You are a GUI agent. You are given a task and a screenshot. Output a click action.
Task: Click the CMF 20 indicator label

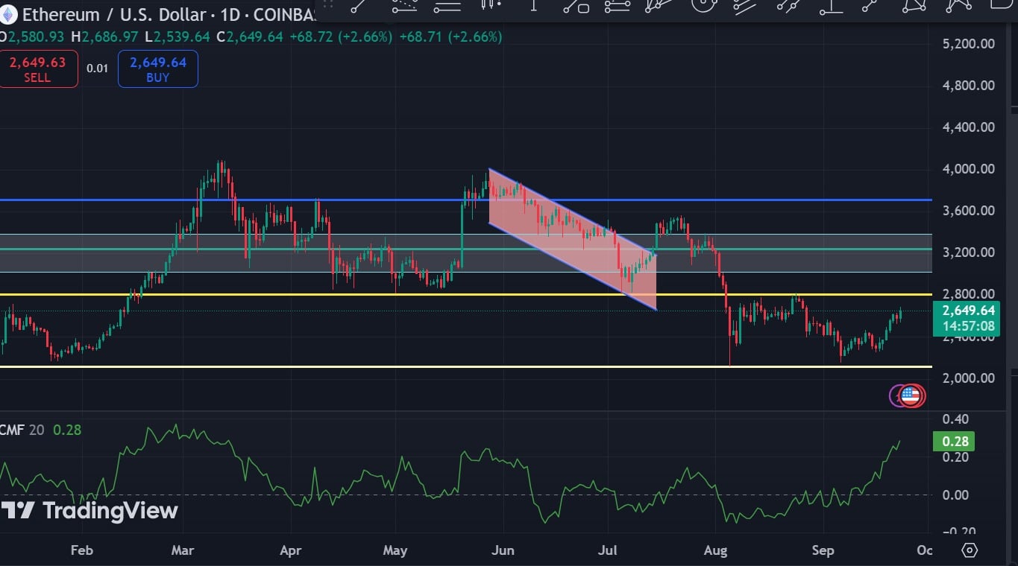pyautogui.click(x=24, y=430)
